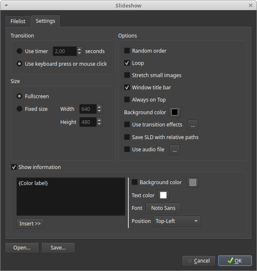257x271 pixels.
Task: Open the Insert >> placeholder menu
Action: 30,224
